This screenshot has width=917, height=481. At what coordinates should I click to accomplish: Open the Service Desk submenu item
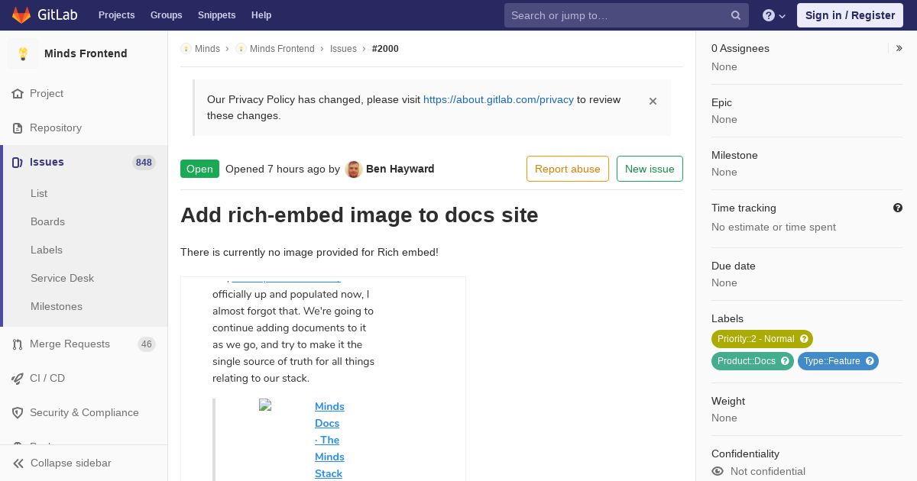pos(62,278)
